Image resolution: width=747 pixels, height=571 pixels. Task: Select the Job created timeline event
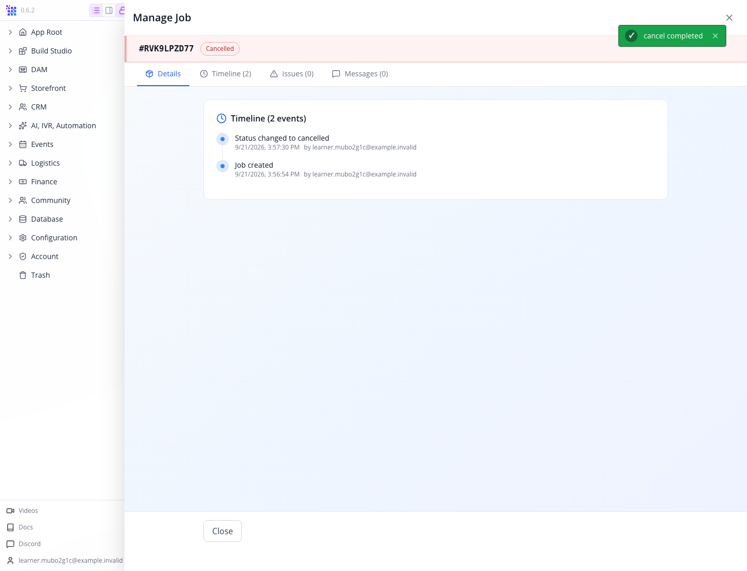(x=254, y=165)
